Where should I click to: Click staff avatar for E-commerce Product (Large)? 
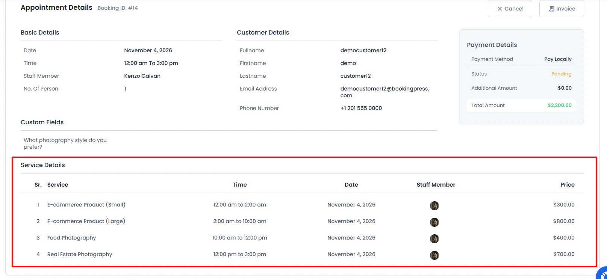click(434, 222)
